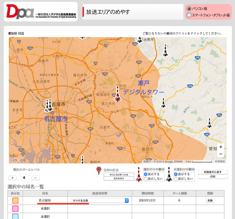This screenshot has width=235, height=219.
Task: Click the relay tower icon near route 419
Action: 165,50
